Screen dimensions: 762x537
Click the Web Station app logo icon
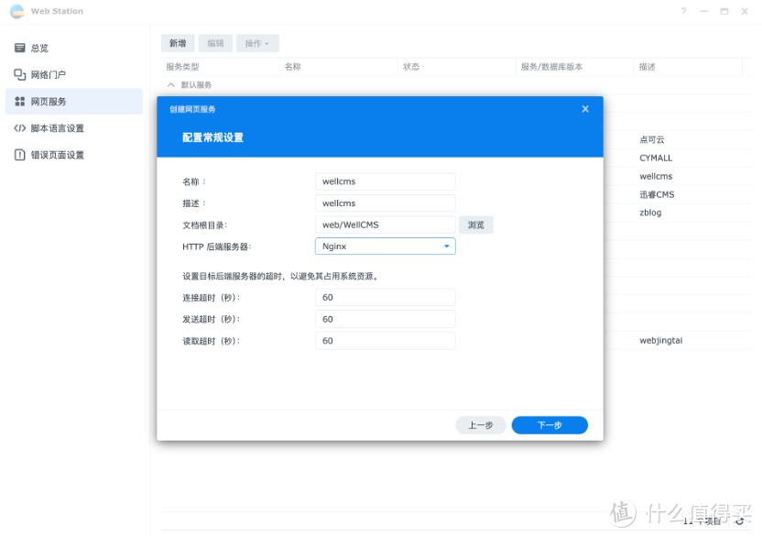coord(17,11)
